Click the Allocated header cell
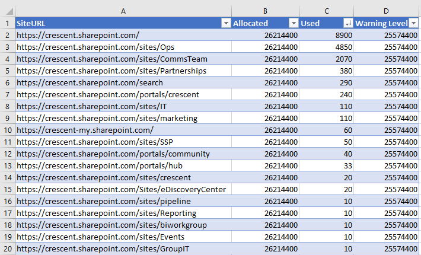 (x=265, y=23)
